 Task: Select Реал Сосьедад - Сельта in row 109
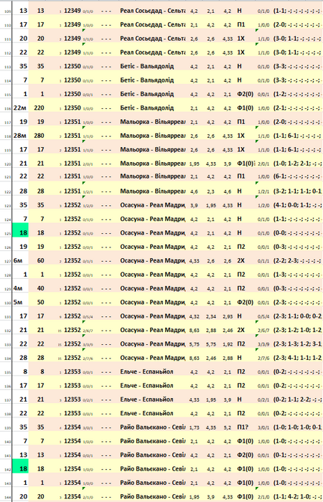click(152, 11)
